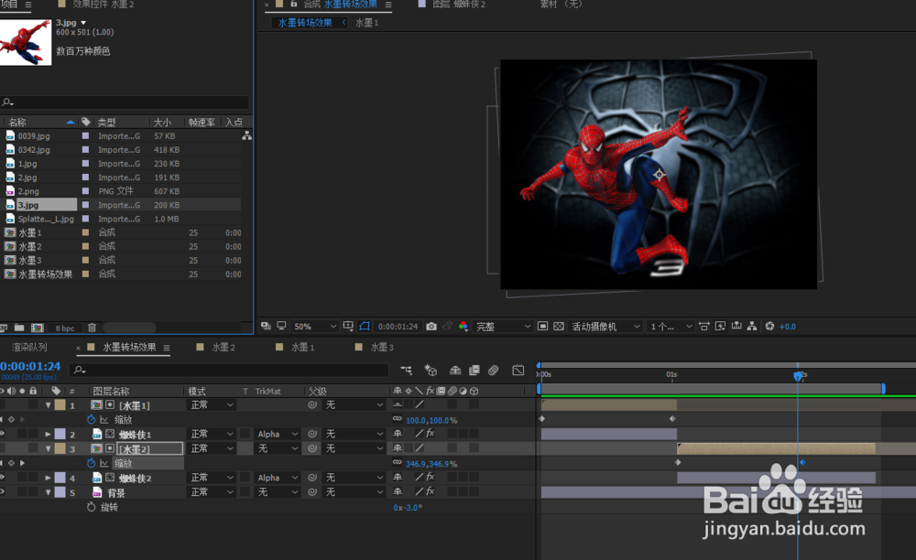
Task: Toggle the mask and shape path visibility icon
Action: pyautogui.click(x=365, y=326)
